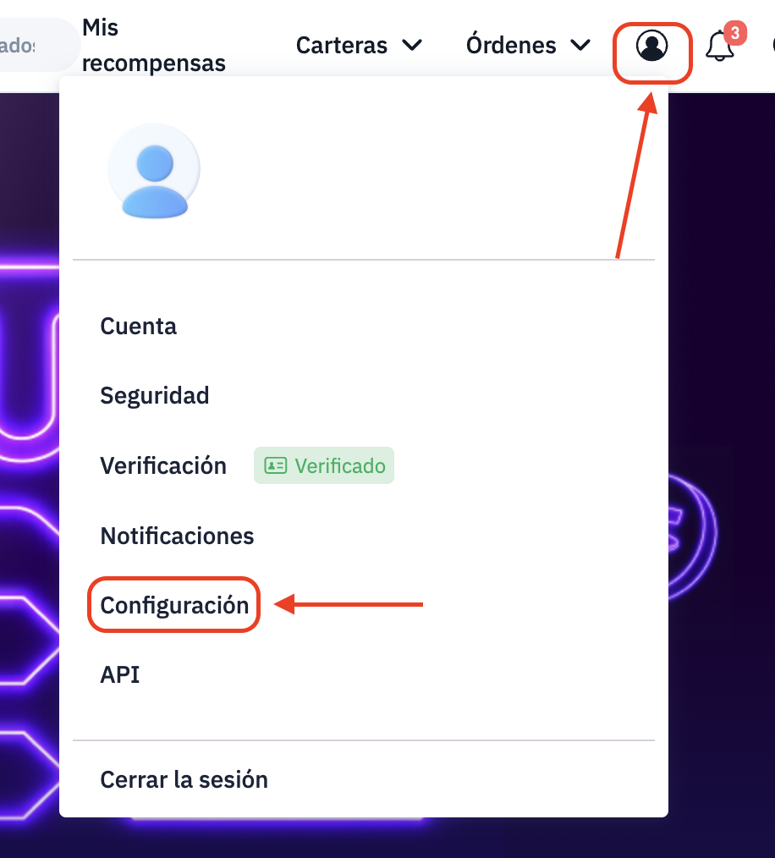This screenshot has height=858, width=775.
Task: Log out with Cerrar la sesión
Action: (184, 780)
